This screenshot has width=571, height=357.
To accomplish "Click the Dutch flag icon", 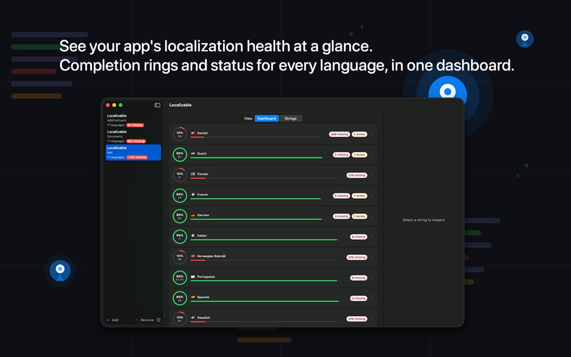I will (x=193, y=153).
